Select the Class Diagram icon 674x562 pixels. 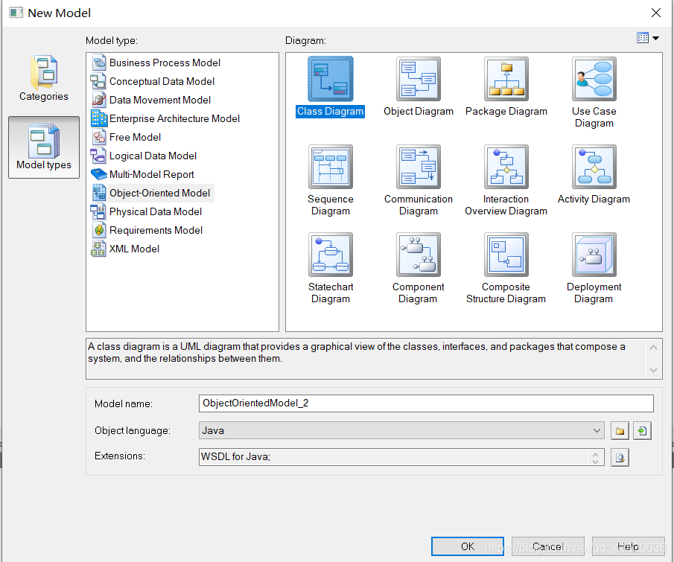pyautogui.click(x=330, y=79)
